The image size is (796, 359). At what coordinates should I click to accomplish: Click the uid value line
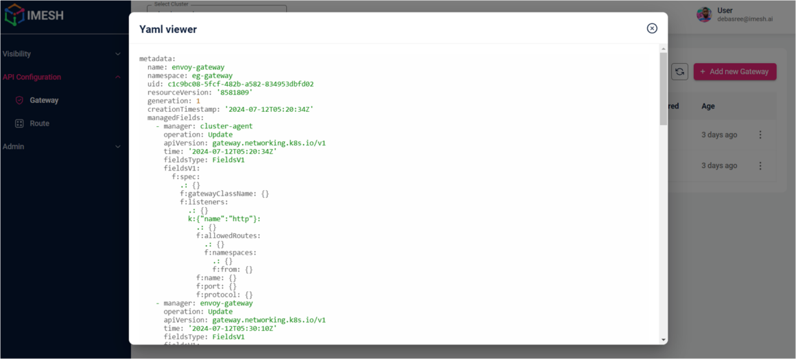[231, 84]
